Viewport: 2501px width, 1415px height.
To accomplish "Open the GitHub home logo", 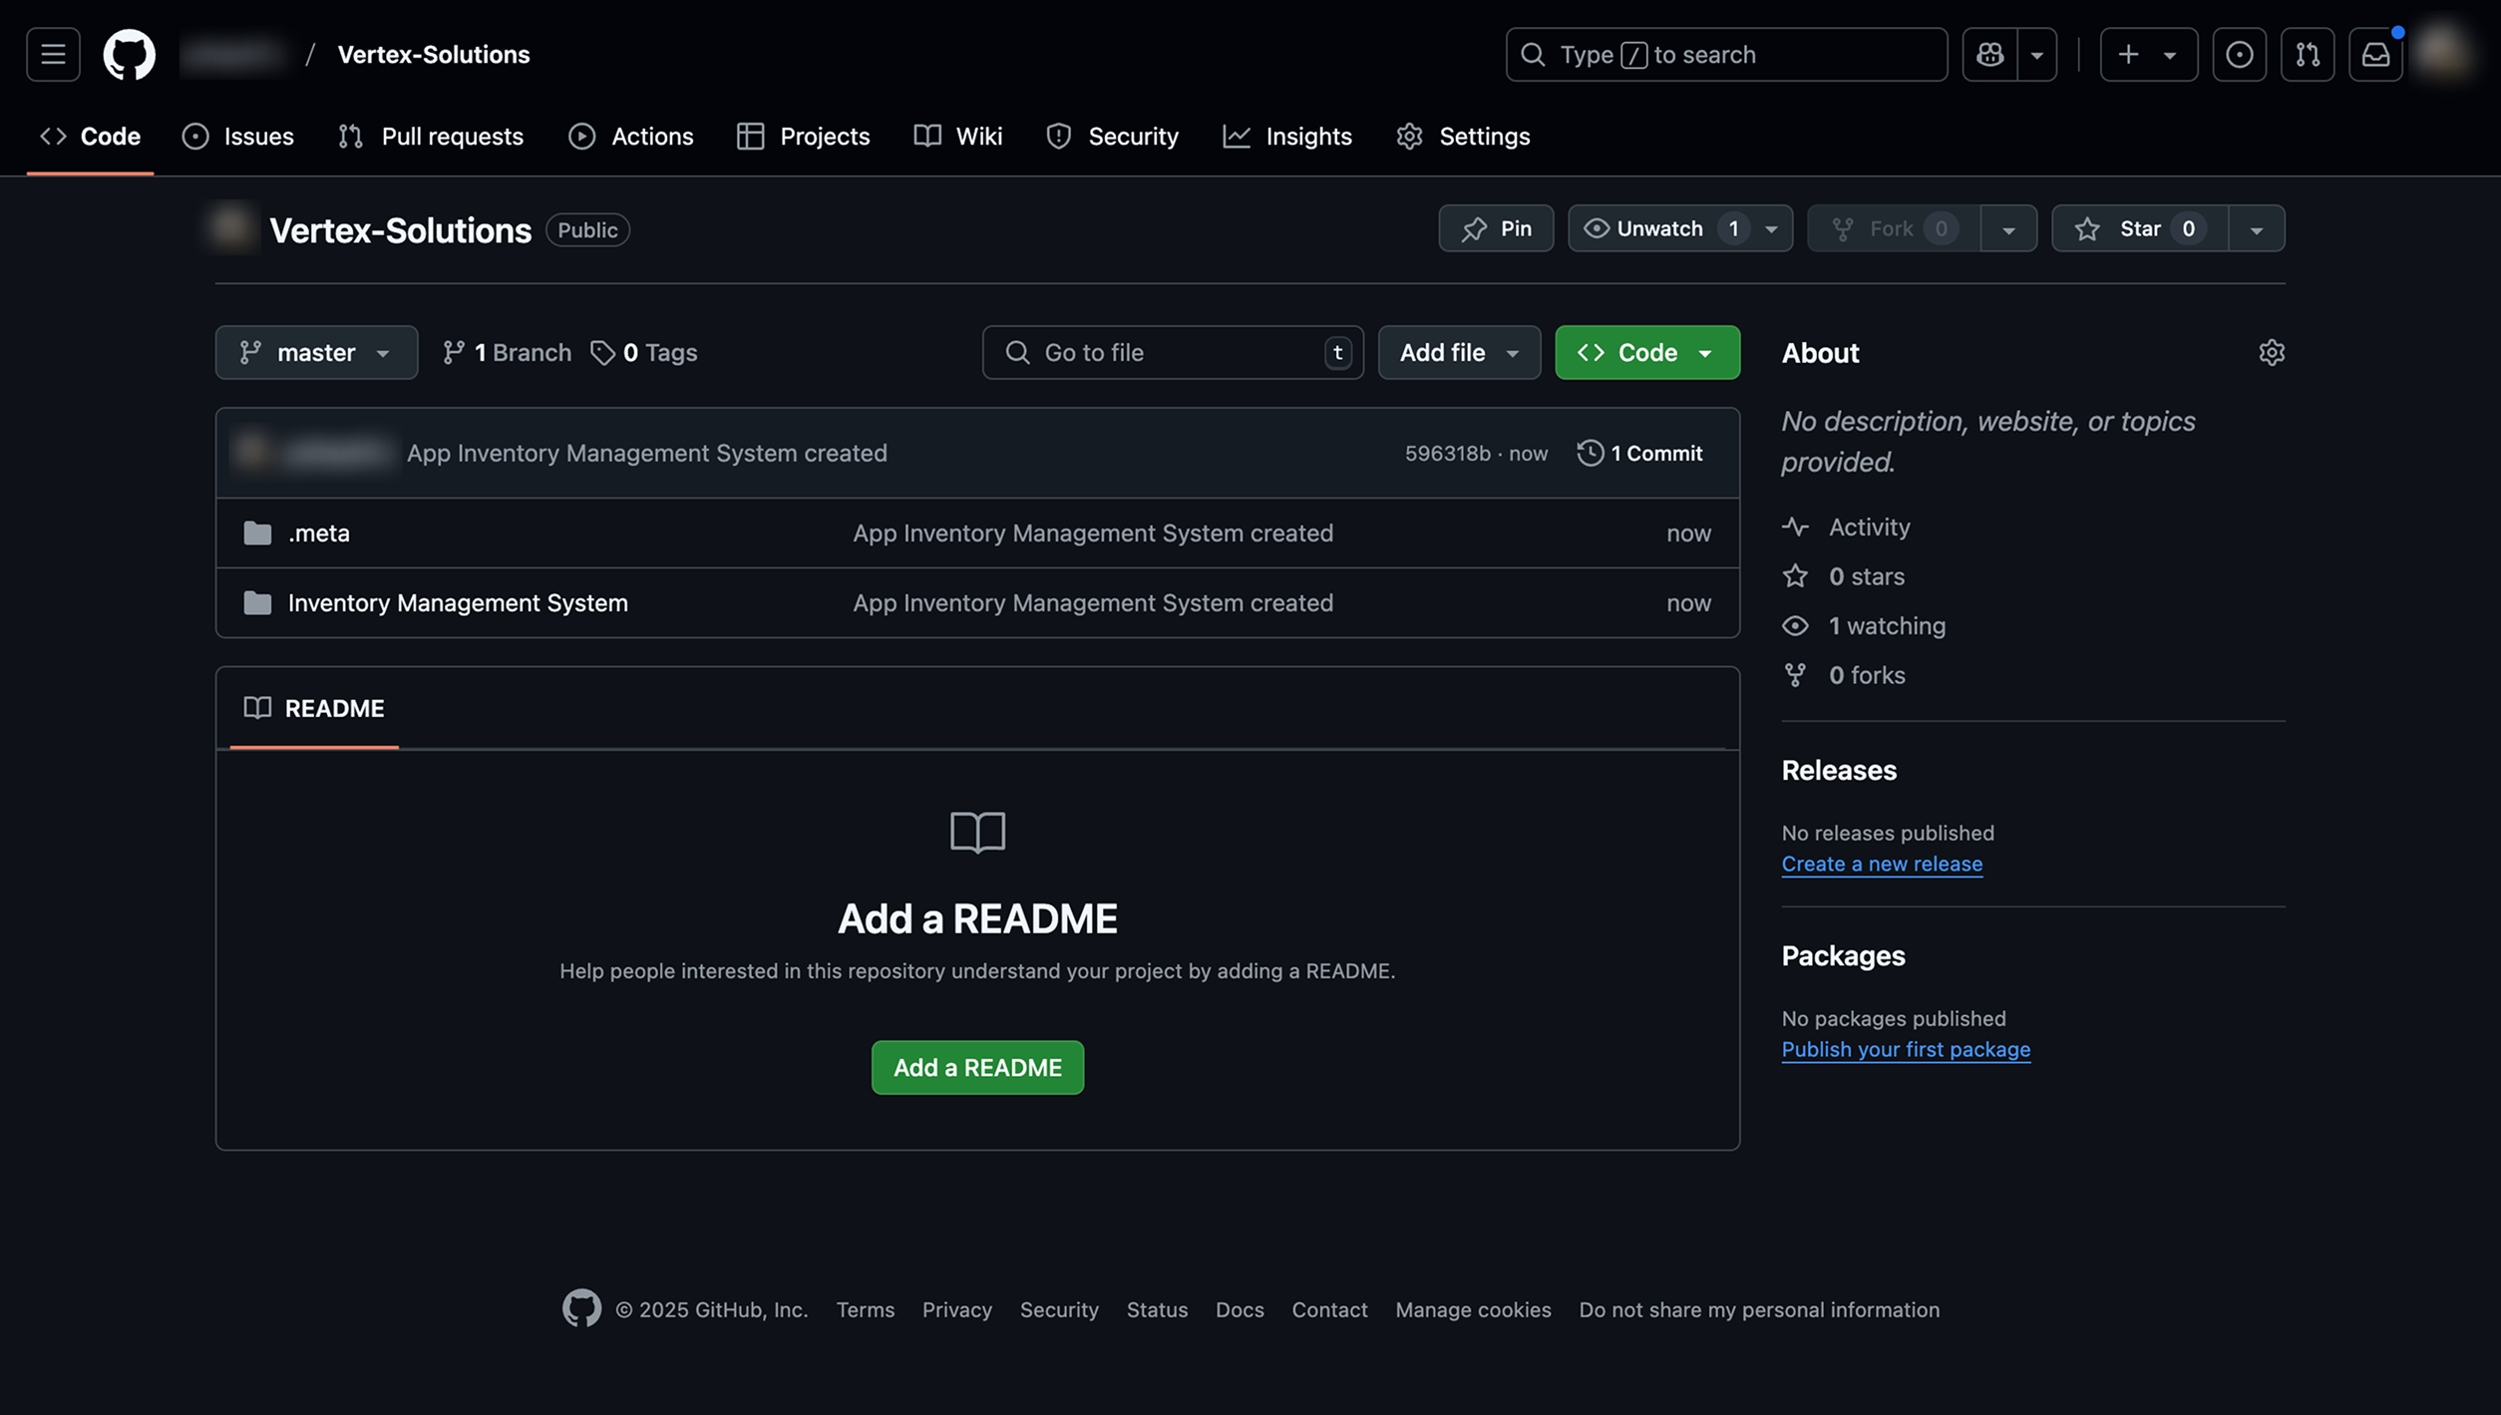I will click(x=129, y=55).
